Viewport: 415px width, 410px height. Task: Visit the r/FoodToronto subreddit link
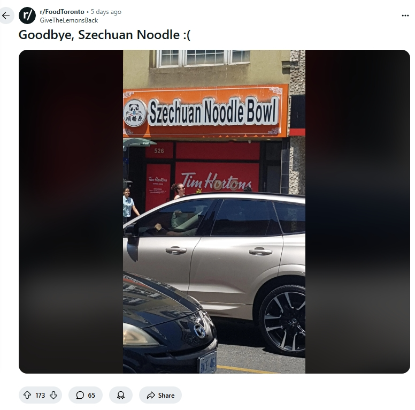[x=62, y=12]
